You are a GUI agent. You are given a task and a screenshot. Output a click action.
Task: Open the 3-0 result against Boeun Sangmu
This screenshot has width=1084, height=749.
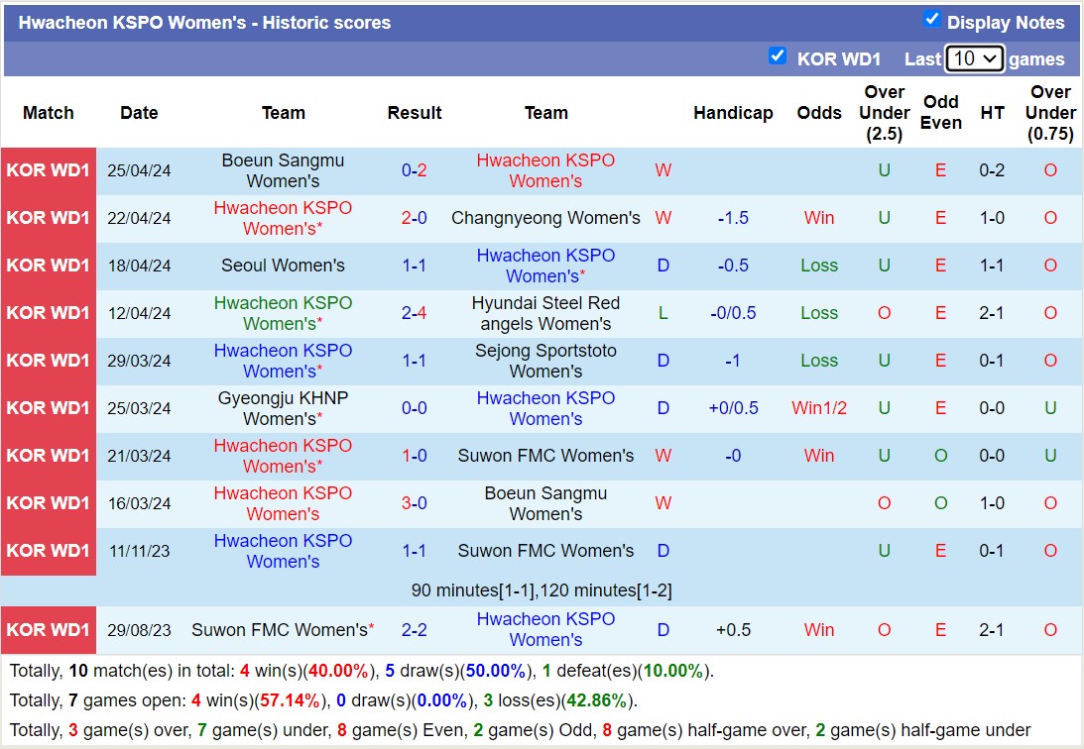pos(414,503)
